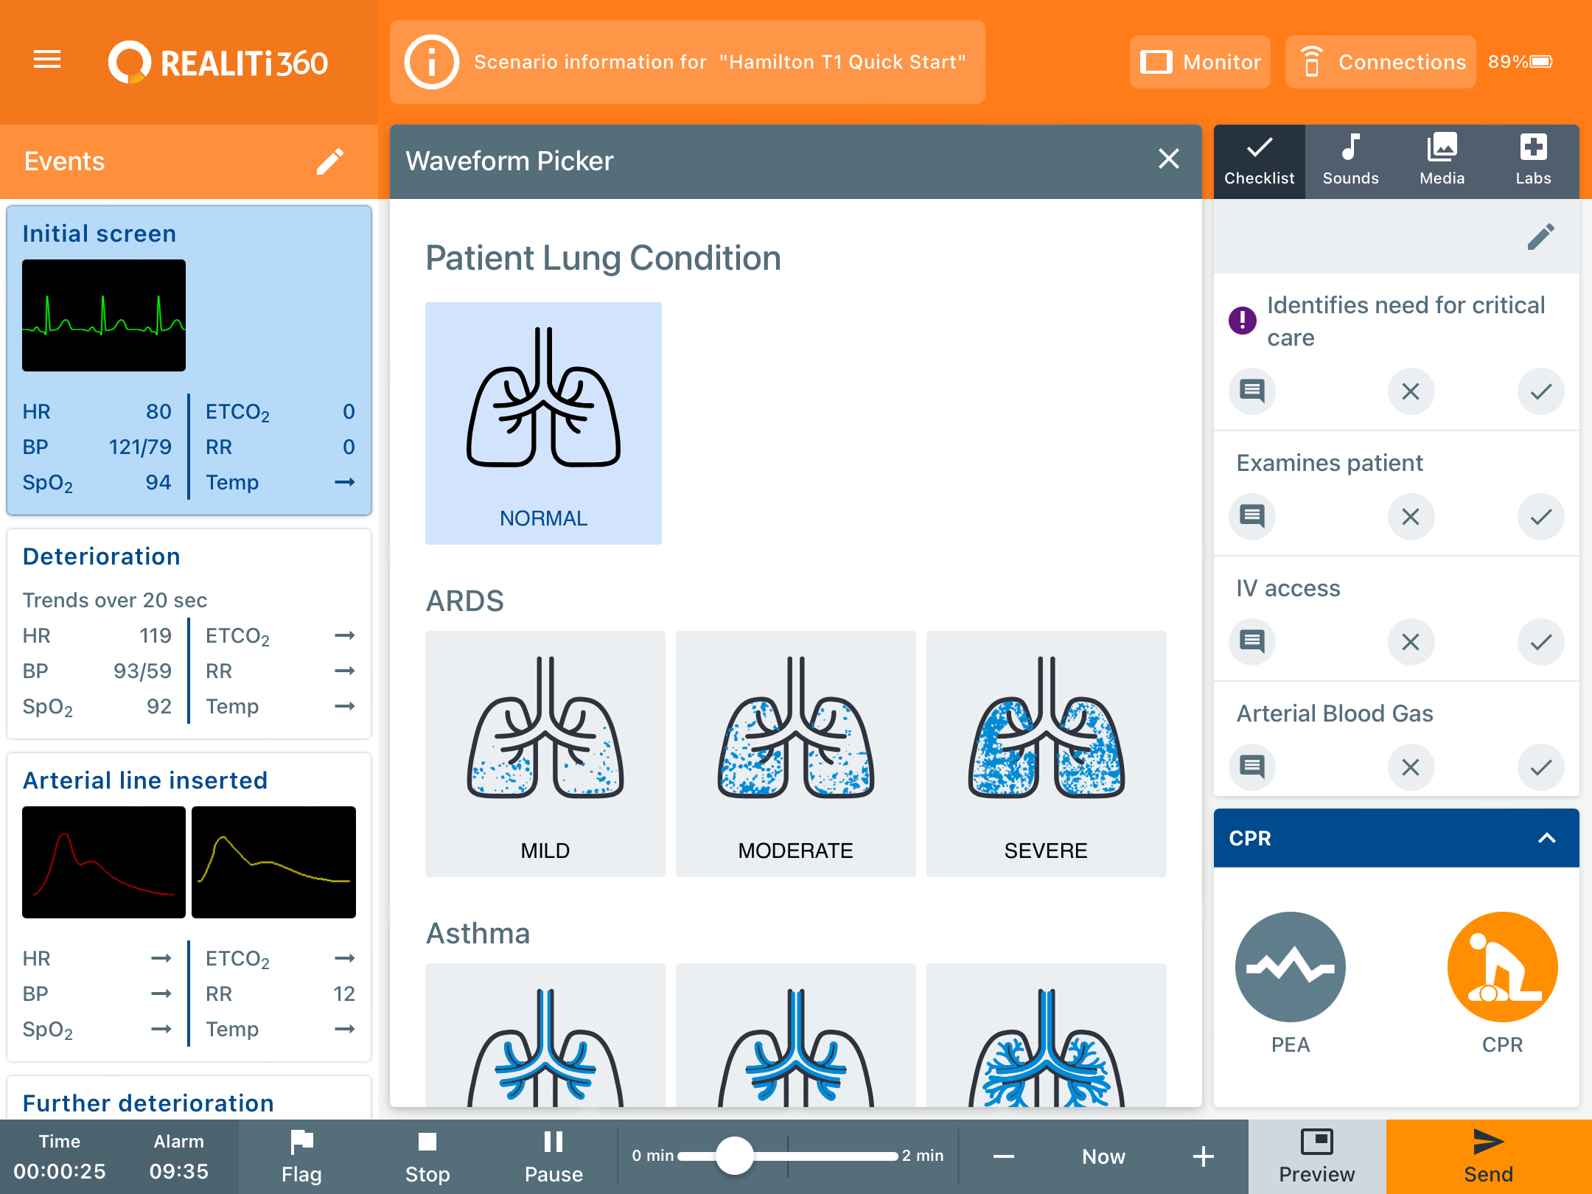The image size is (1592, 1194).
Task: Start CPR with the orange CPR icon
Action: click(1501, 967)
